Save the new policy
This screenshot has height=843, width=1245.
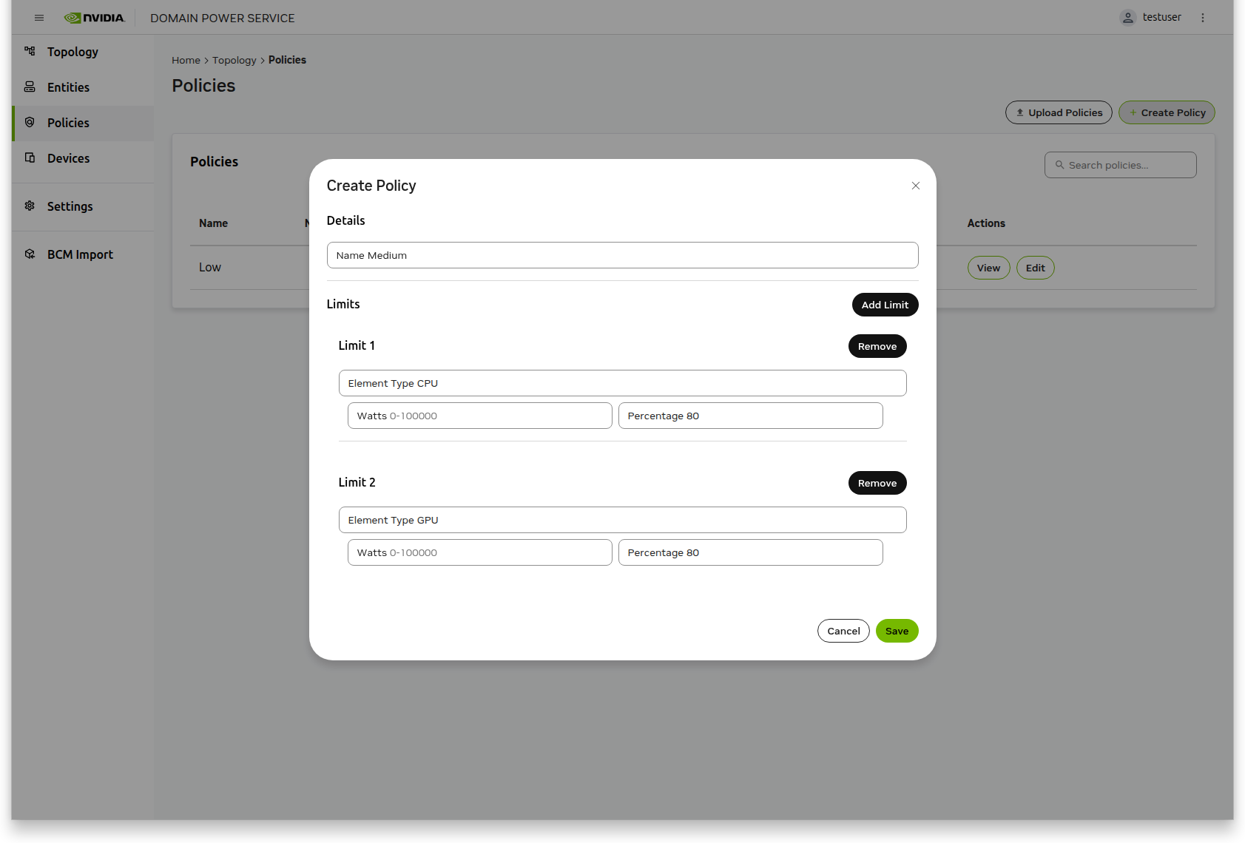coord(897,631)
